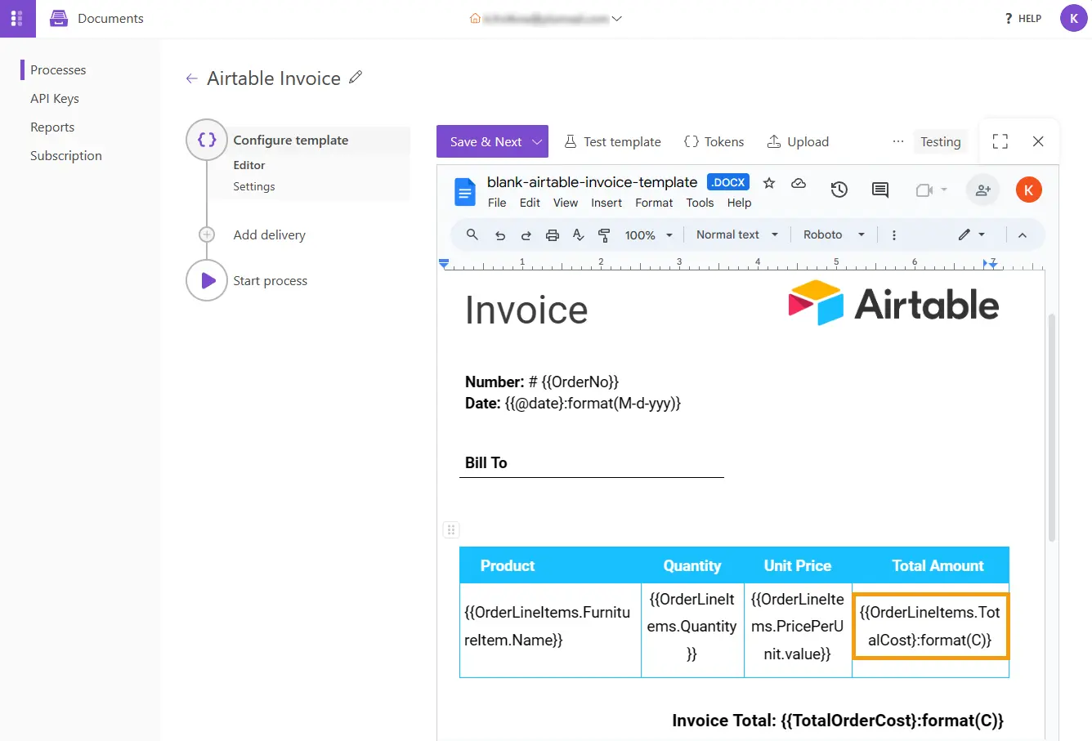
Task: Click the Upload button
Action: (x=798, y=141)
